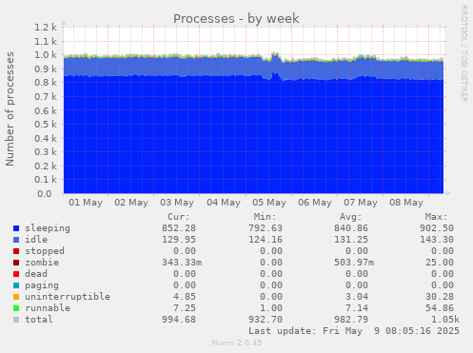Click the 'stopped' legend label

[x=45, y=251]
